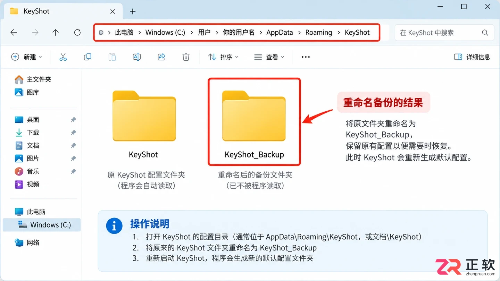Image resolution: width=500 pixels, height=281 pixels.
Task: Open the more options ellipsis menu
Action: pos(306,57)
